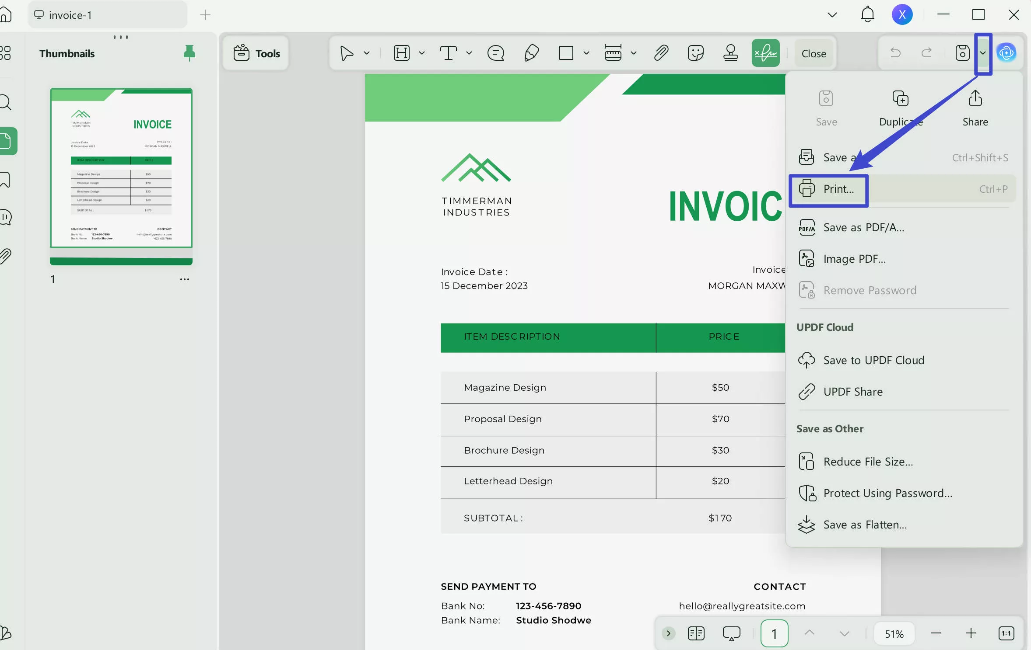Open the Sticker tool
The image size is (1031, 650).
pos(695,53)
